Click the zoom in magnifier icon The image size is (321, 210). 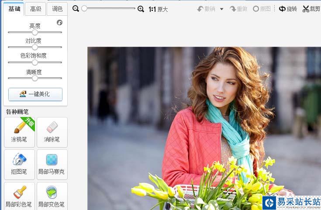pyautogui.click(x=141, y=9)
